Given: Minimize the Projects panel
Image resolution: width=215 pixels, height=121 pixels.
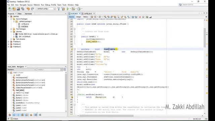Looking at the screenshot, I should [x=66, y=14].
